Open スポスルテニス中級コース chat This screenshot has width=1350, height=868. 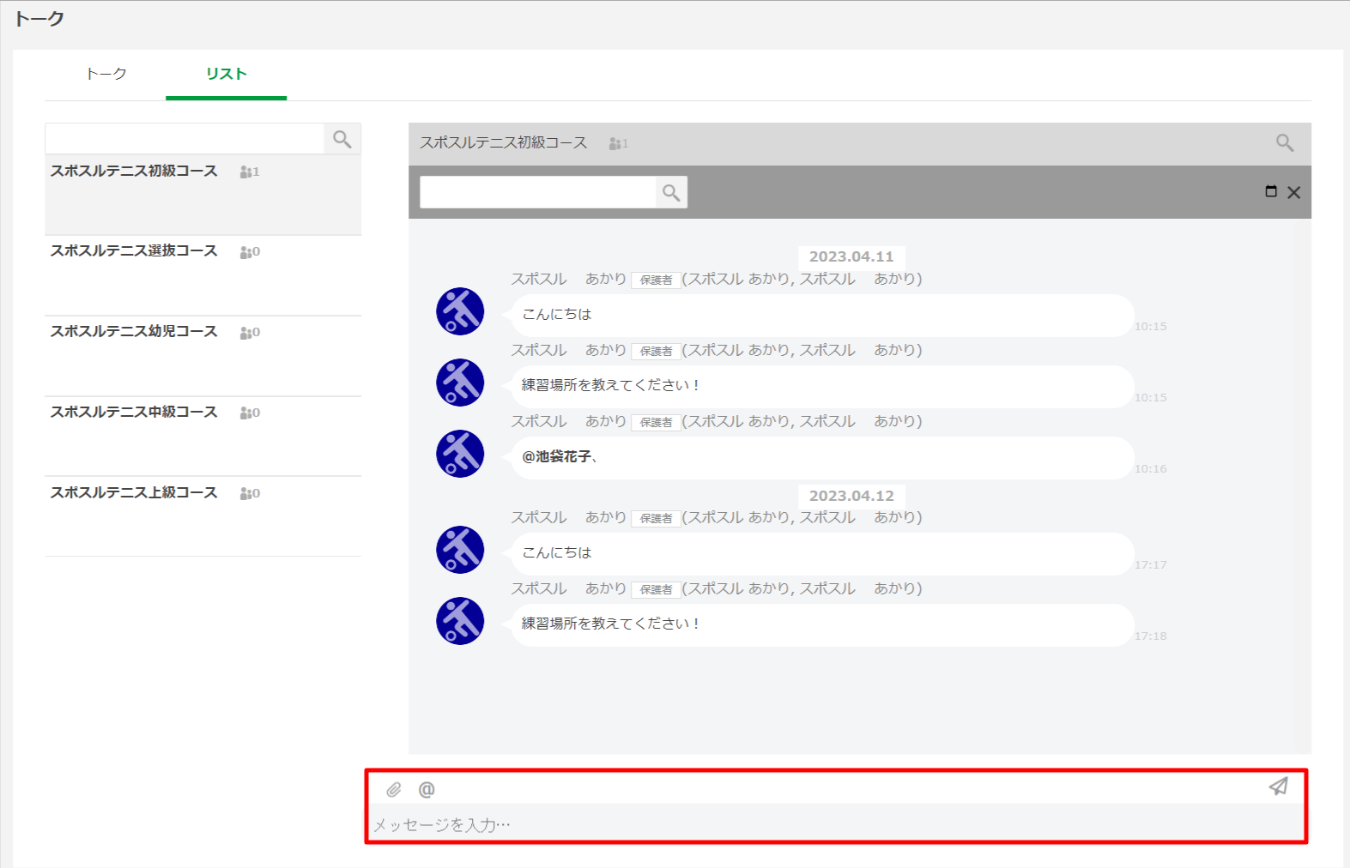[203, 437]
